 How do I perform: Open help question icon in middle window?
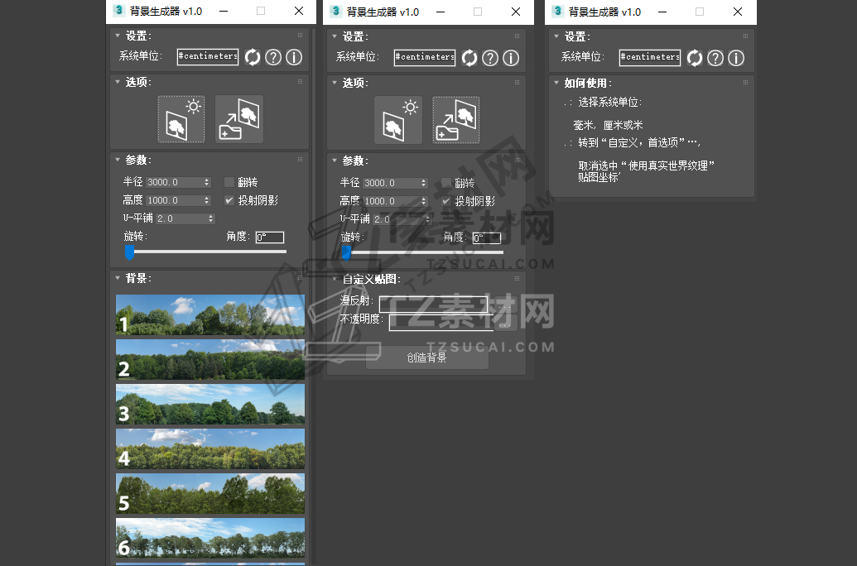[490, 58]
